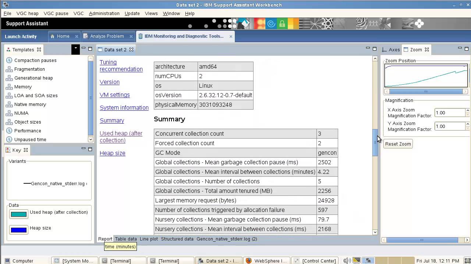471x264 pixels.
Task: Follow the Heap size link
Action: (113, 153)
